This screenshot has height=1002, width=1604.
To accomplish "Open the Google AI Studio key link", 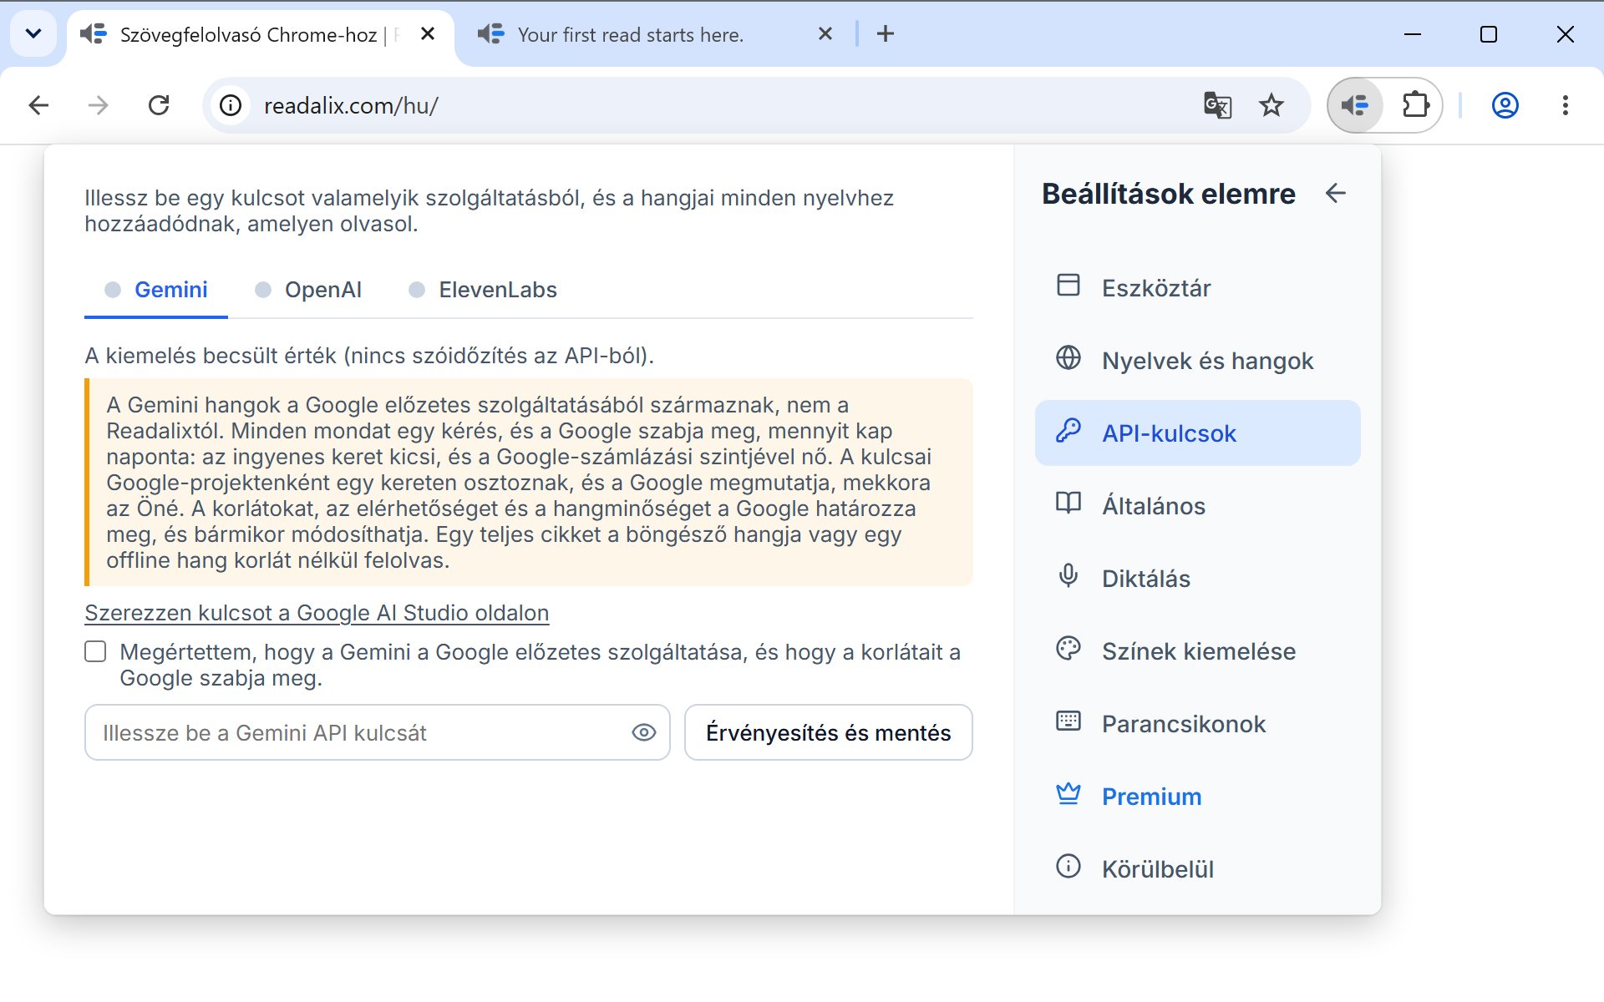I will coord(317,613).
